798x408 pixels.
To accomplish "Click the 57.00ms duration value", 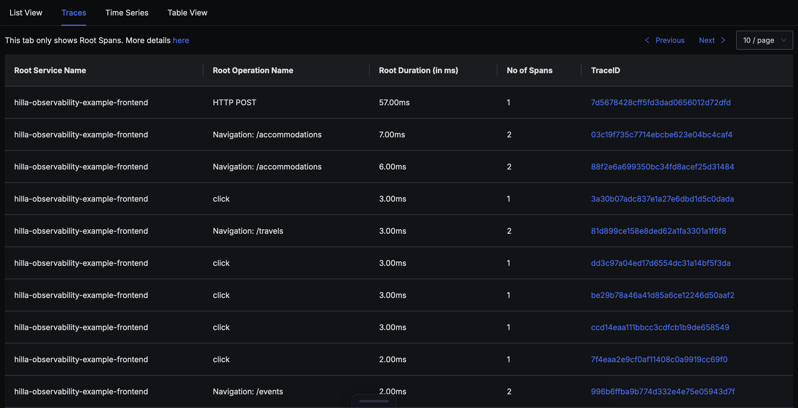I will 394,103.
